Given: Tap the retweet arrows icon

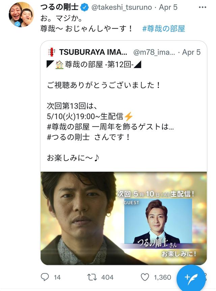Looking at the screenshot, I should 92,277.
